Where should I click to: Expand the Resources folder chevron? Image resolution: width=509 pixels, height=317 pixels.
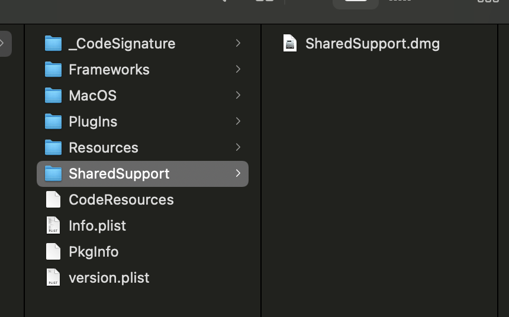[238, 147]
